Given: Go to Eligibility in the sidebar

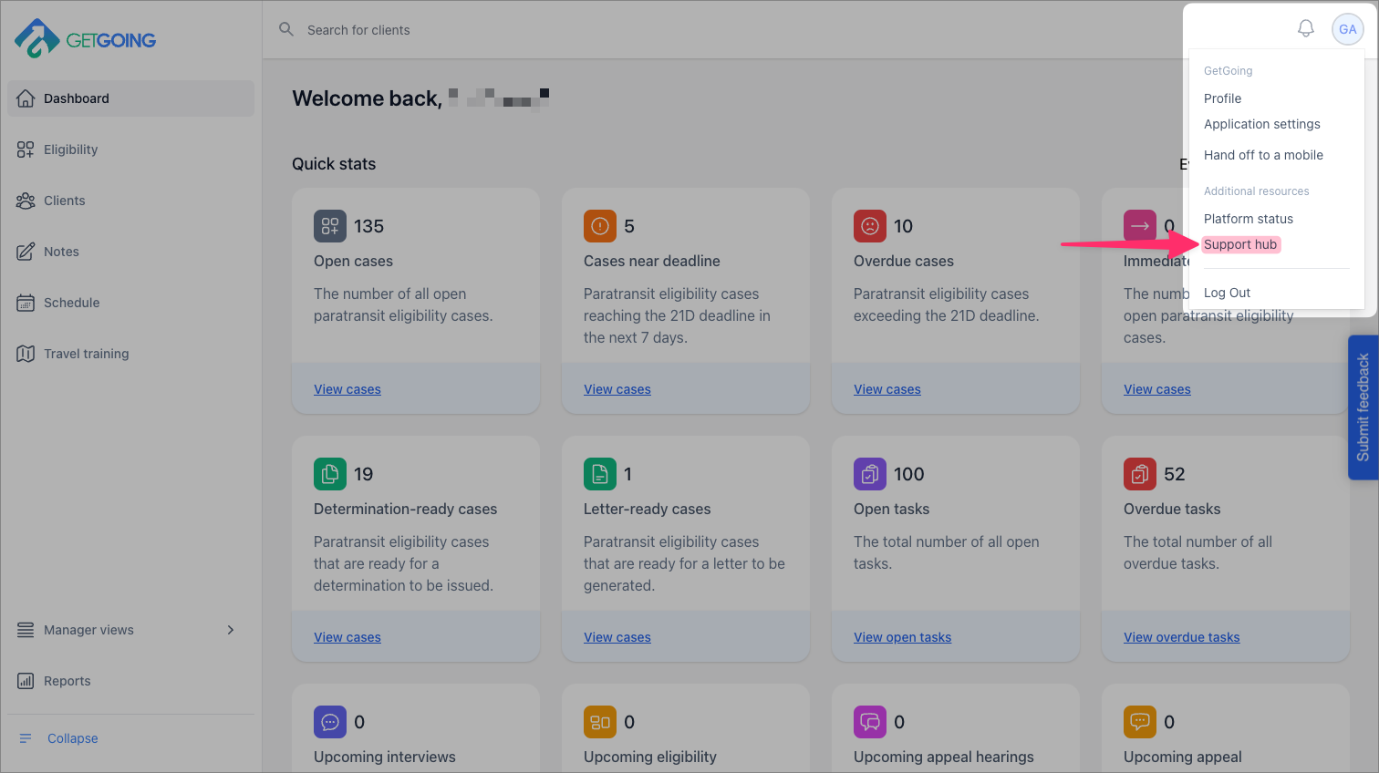Looking at the screenshot, I should tap(70, 149).
